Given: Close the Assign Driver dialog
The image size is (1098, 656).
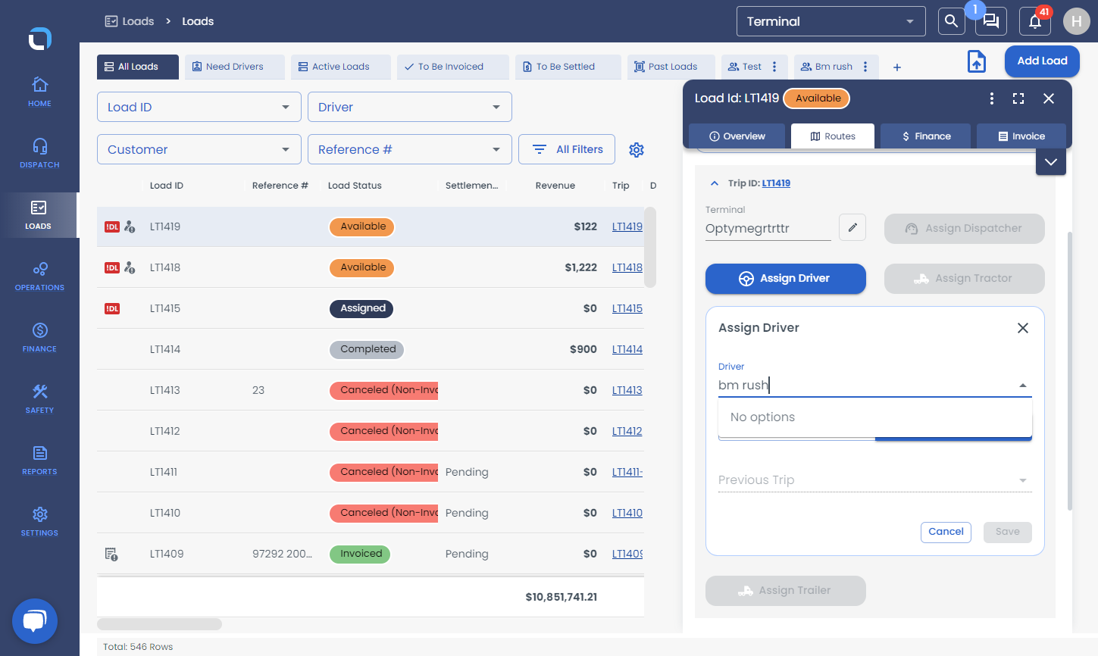Looking at the screenshot, I should (1023, 328).
